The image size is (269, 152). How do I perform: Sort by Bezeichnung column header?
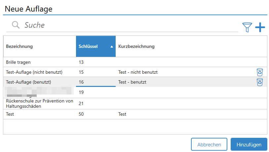[19, 47]
